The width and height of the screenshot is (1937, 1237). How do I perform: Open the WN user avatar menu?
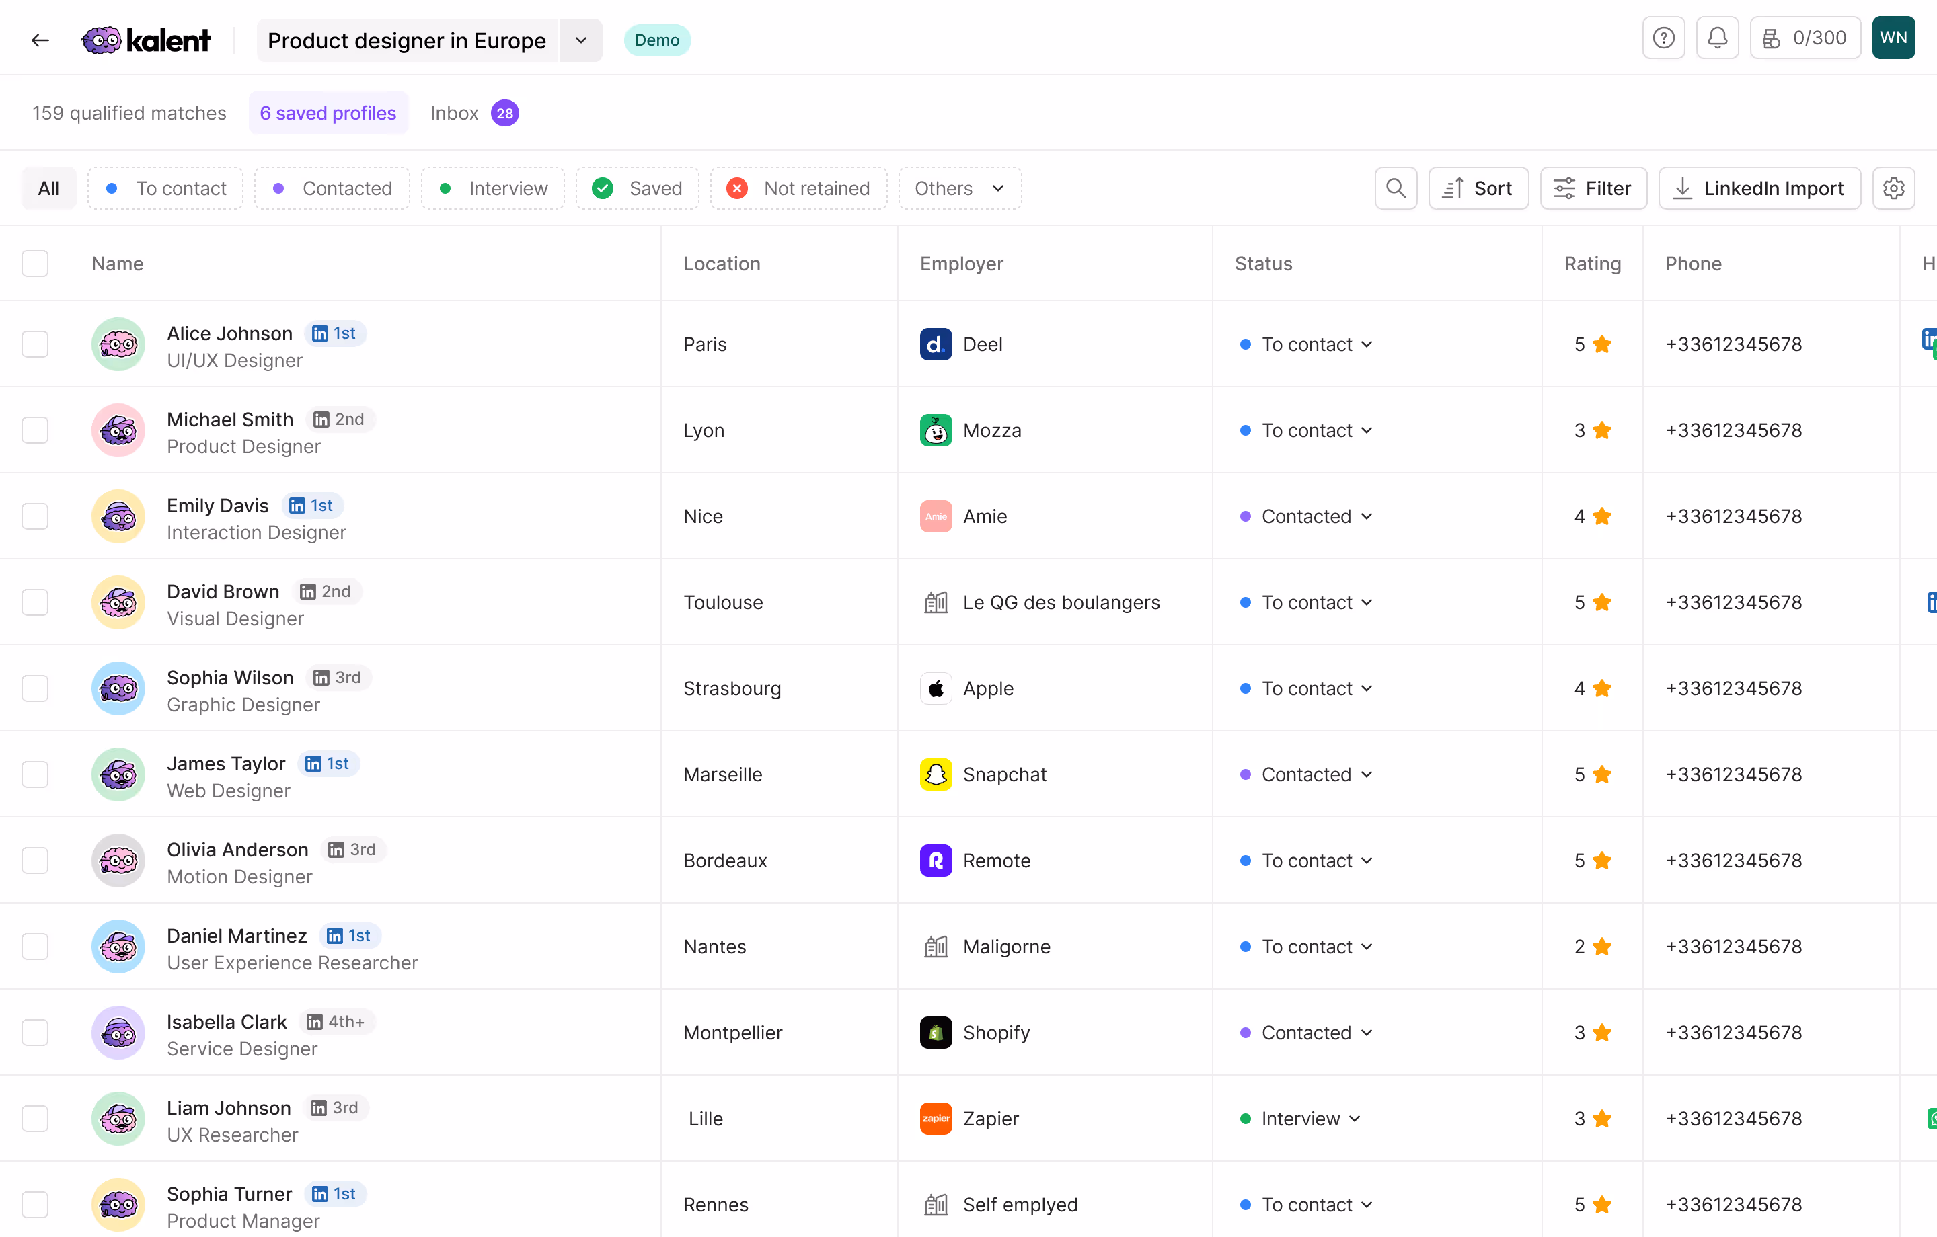(x=1893, y=38)
